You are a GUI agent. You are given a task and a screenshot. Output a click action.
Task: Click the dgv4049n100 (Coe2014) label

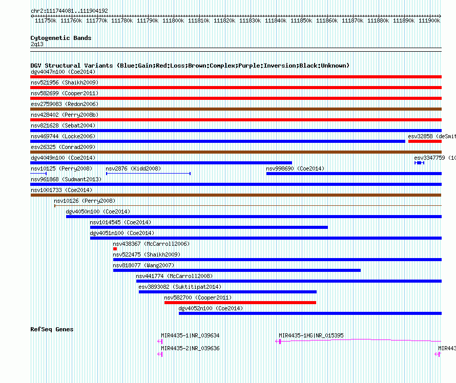[x=63, y=158]
